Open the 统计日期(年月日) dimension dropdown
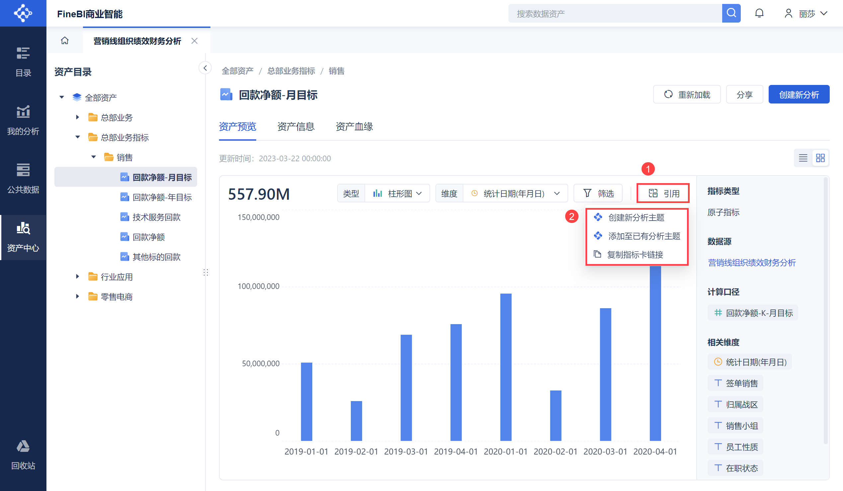 tap(515, 193)
